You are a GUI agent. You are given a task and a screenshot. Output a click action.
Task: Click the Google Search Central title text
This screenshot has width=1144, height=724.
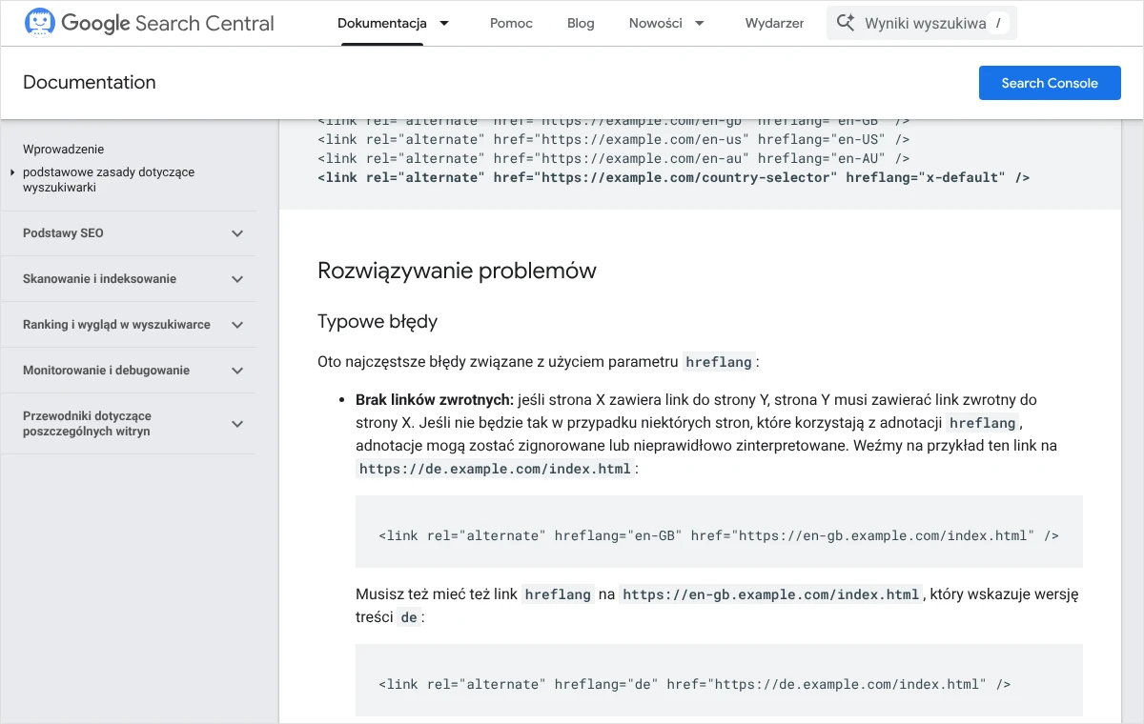coord(168,23)
